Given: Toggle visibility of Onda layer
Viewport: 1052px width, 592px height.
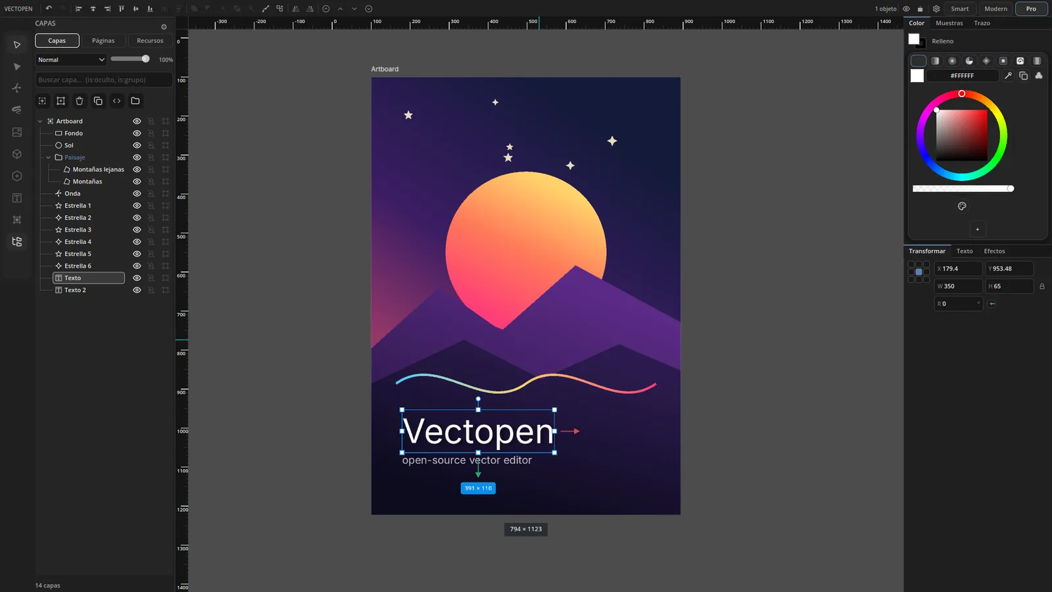Looking at the screenshot, I should [137, 193].
